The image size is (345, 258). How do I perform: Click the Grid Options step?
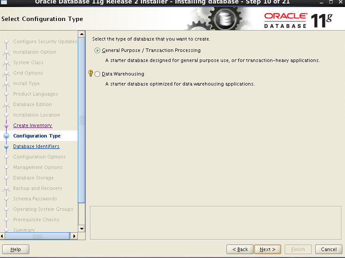28,73
